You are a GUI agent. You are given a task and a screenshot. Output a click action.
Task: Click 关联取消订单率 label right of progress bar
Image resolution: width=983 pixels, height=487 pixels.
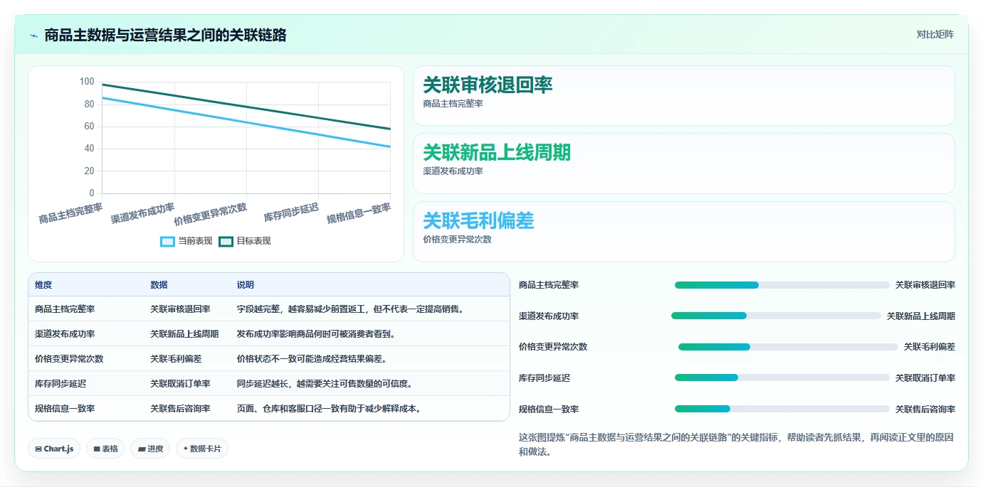click(x=925, y=378)
